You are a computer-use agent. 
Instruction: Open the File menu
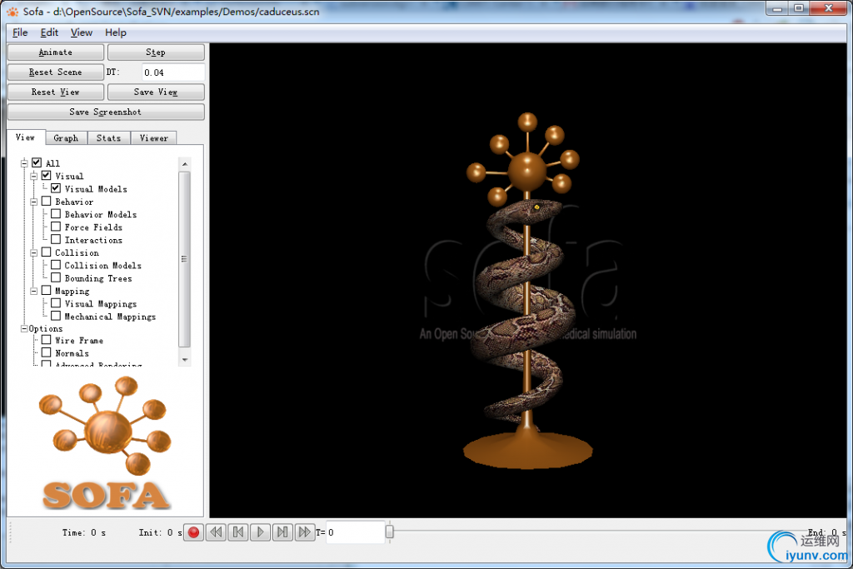click(20, 32)
